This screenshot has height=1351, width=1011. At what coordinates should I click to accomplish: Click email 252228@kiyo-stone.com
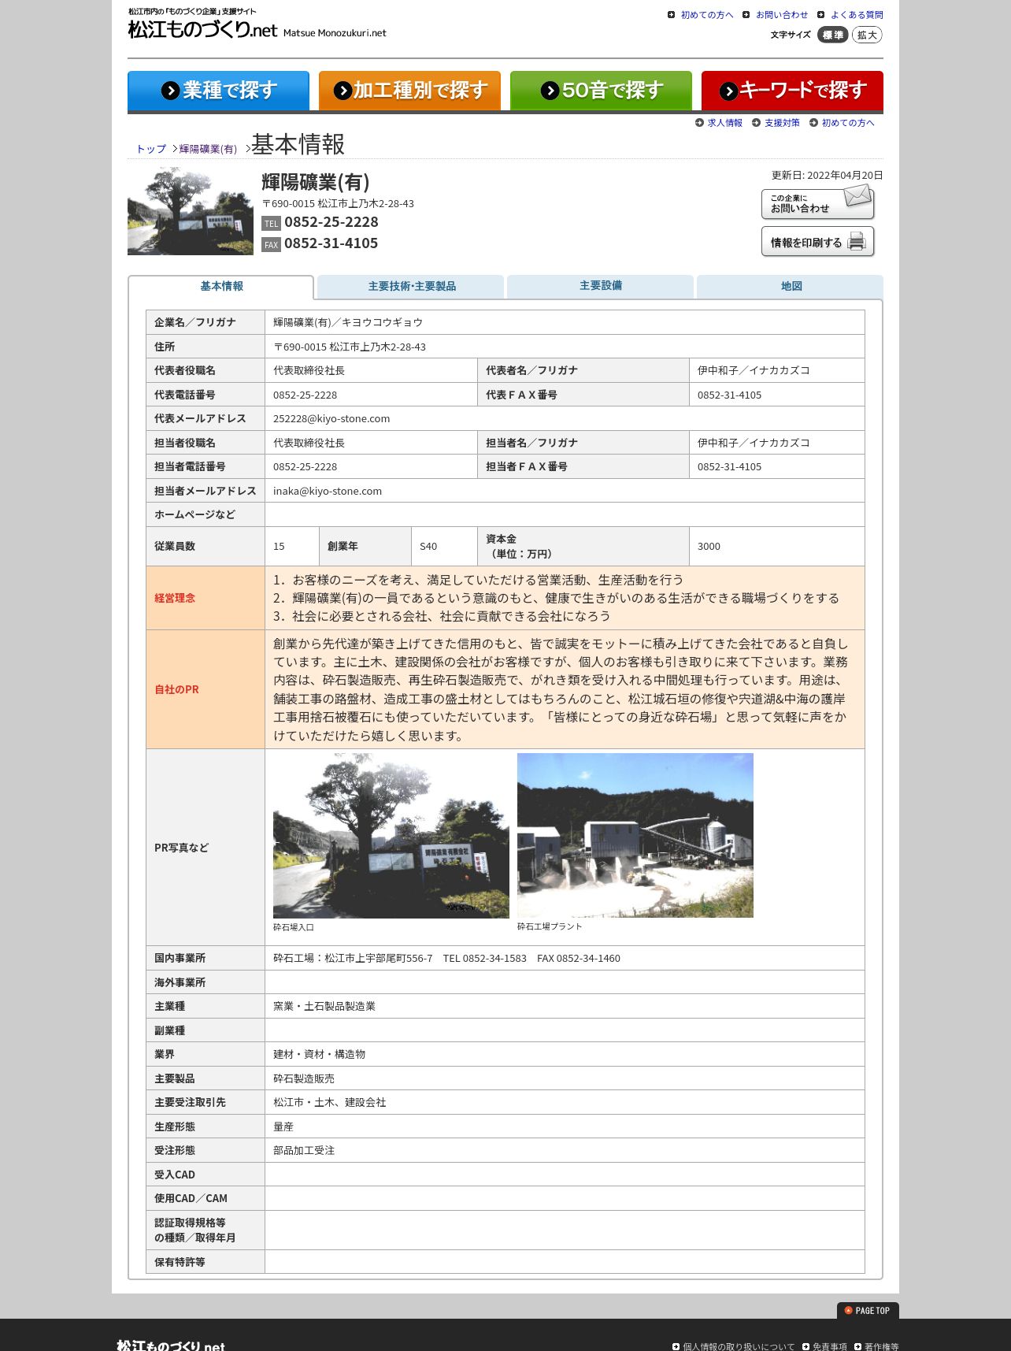pyautogui.click(x=331, y=419)
